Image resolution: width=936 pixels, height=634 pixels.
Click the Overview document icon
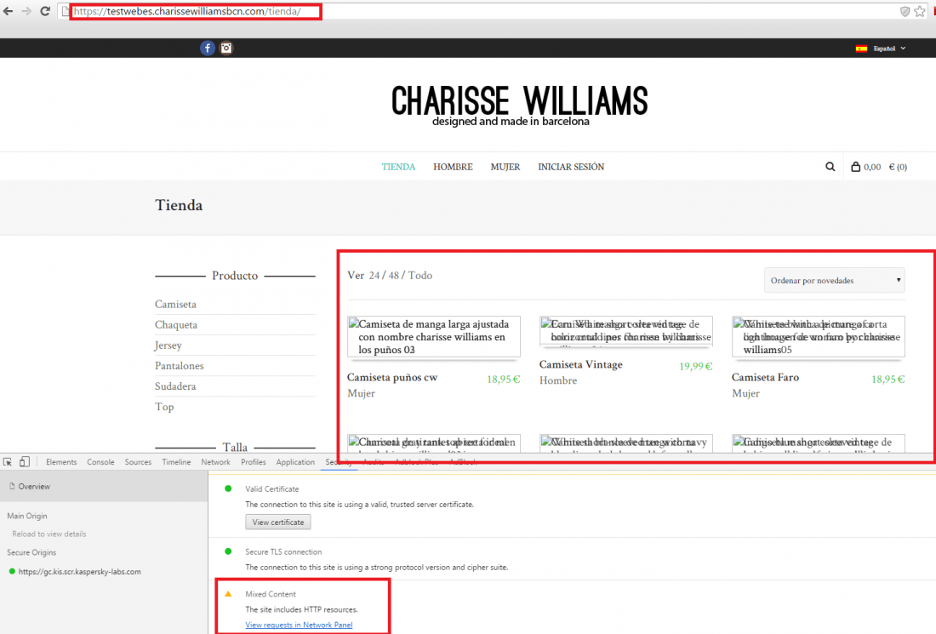tap(12, 487)
